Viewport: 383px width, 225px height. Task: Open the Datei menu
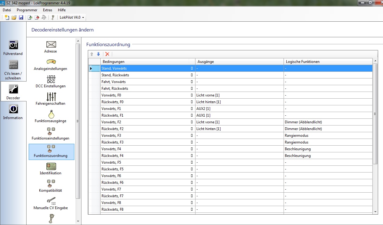pyautogui.click(x=7, y=10)
